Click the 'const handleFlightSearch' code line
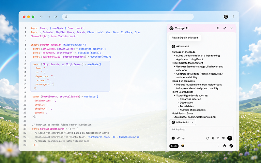This screenshot has height=163, width=261. [55, 129]
